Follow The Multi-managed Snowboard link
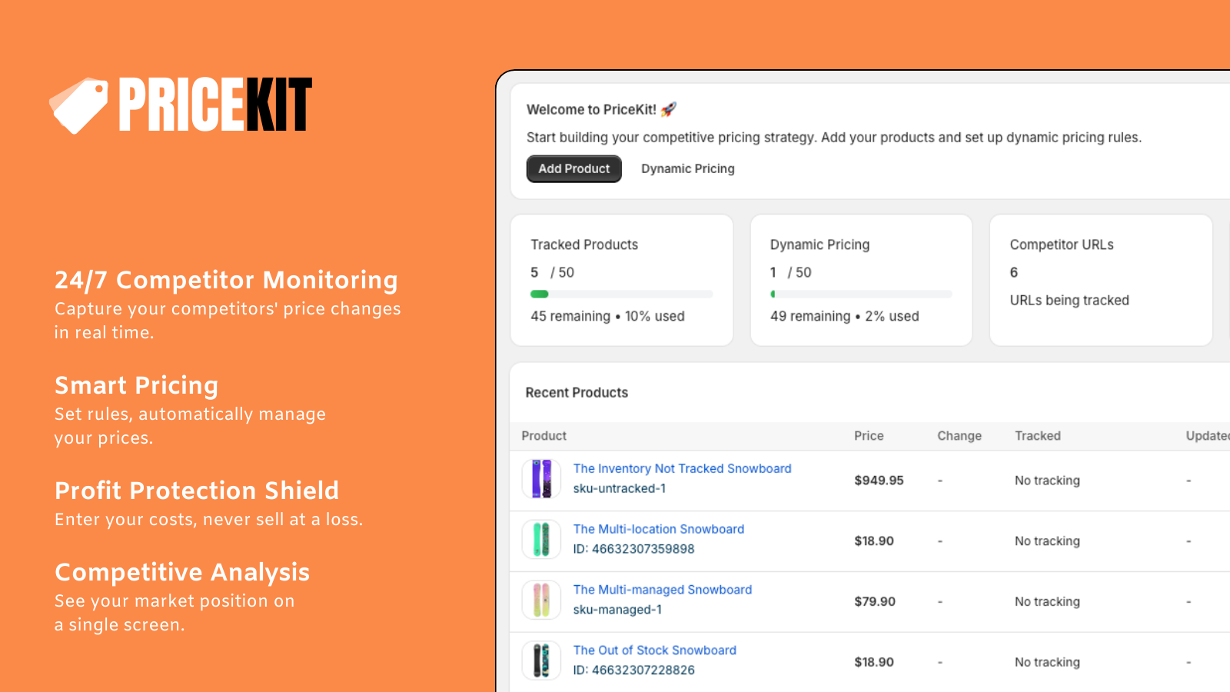Screen dimensions: 1230x692 point(662,590)
